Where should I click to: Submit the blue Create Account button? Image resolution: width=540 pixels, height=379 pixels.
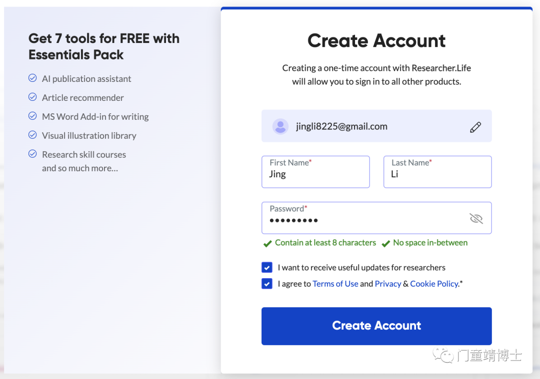coord(376,326)
